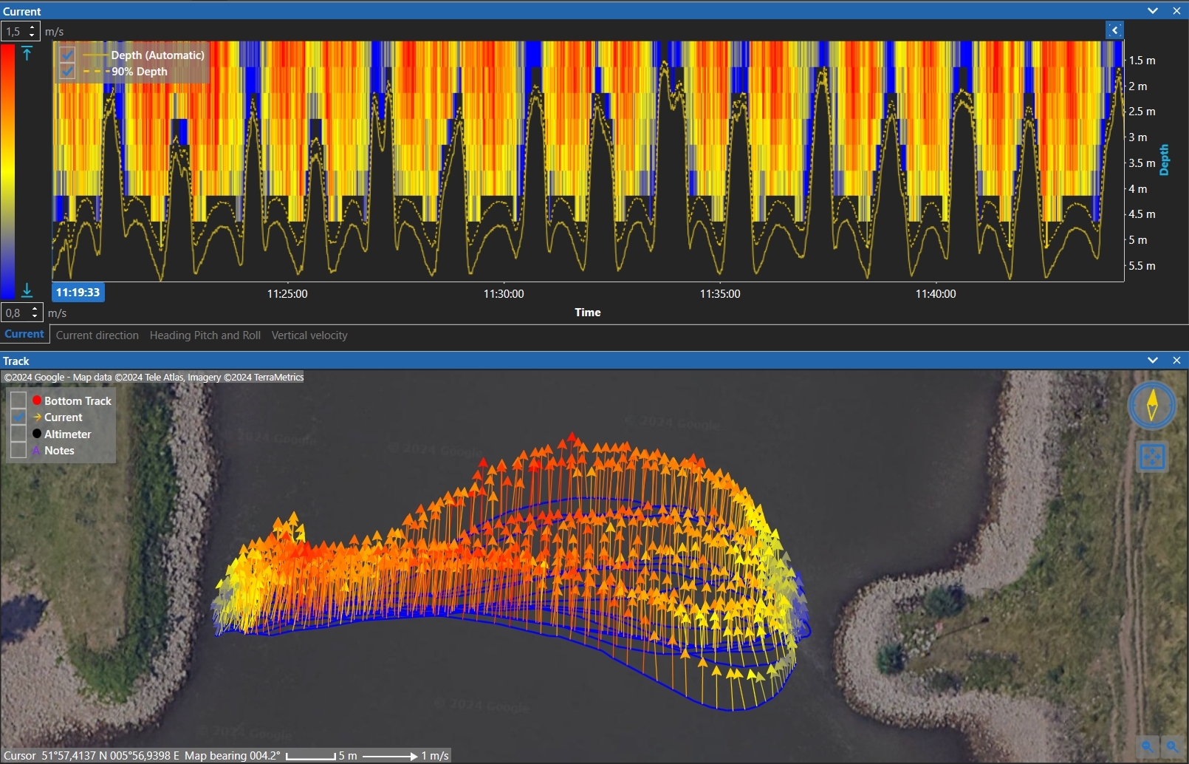Select the compass orientation control on the map
This screenshot has width=1189, height=764.
(1151, 406)
